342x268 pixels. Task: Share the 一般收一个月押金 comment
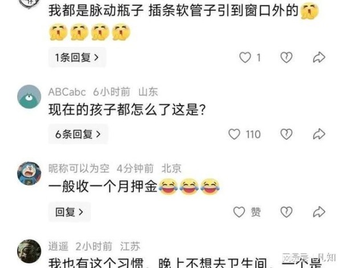point(319,212)
